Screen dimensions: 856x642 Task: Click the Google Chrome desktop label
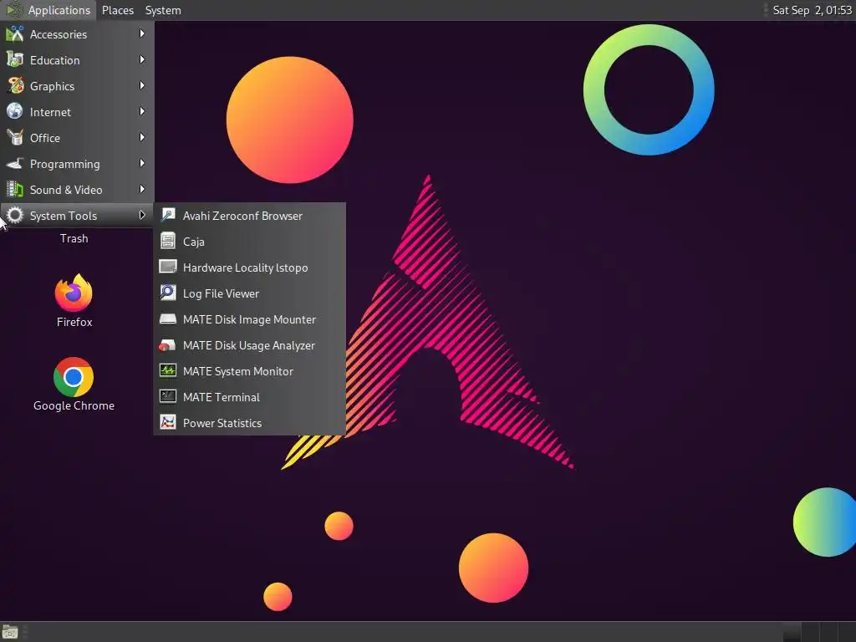click(74, 405)
